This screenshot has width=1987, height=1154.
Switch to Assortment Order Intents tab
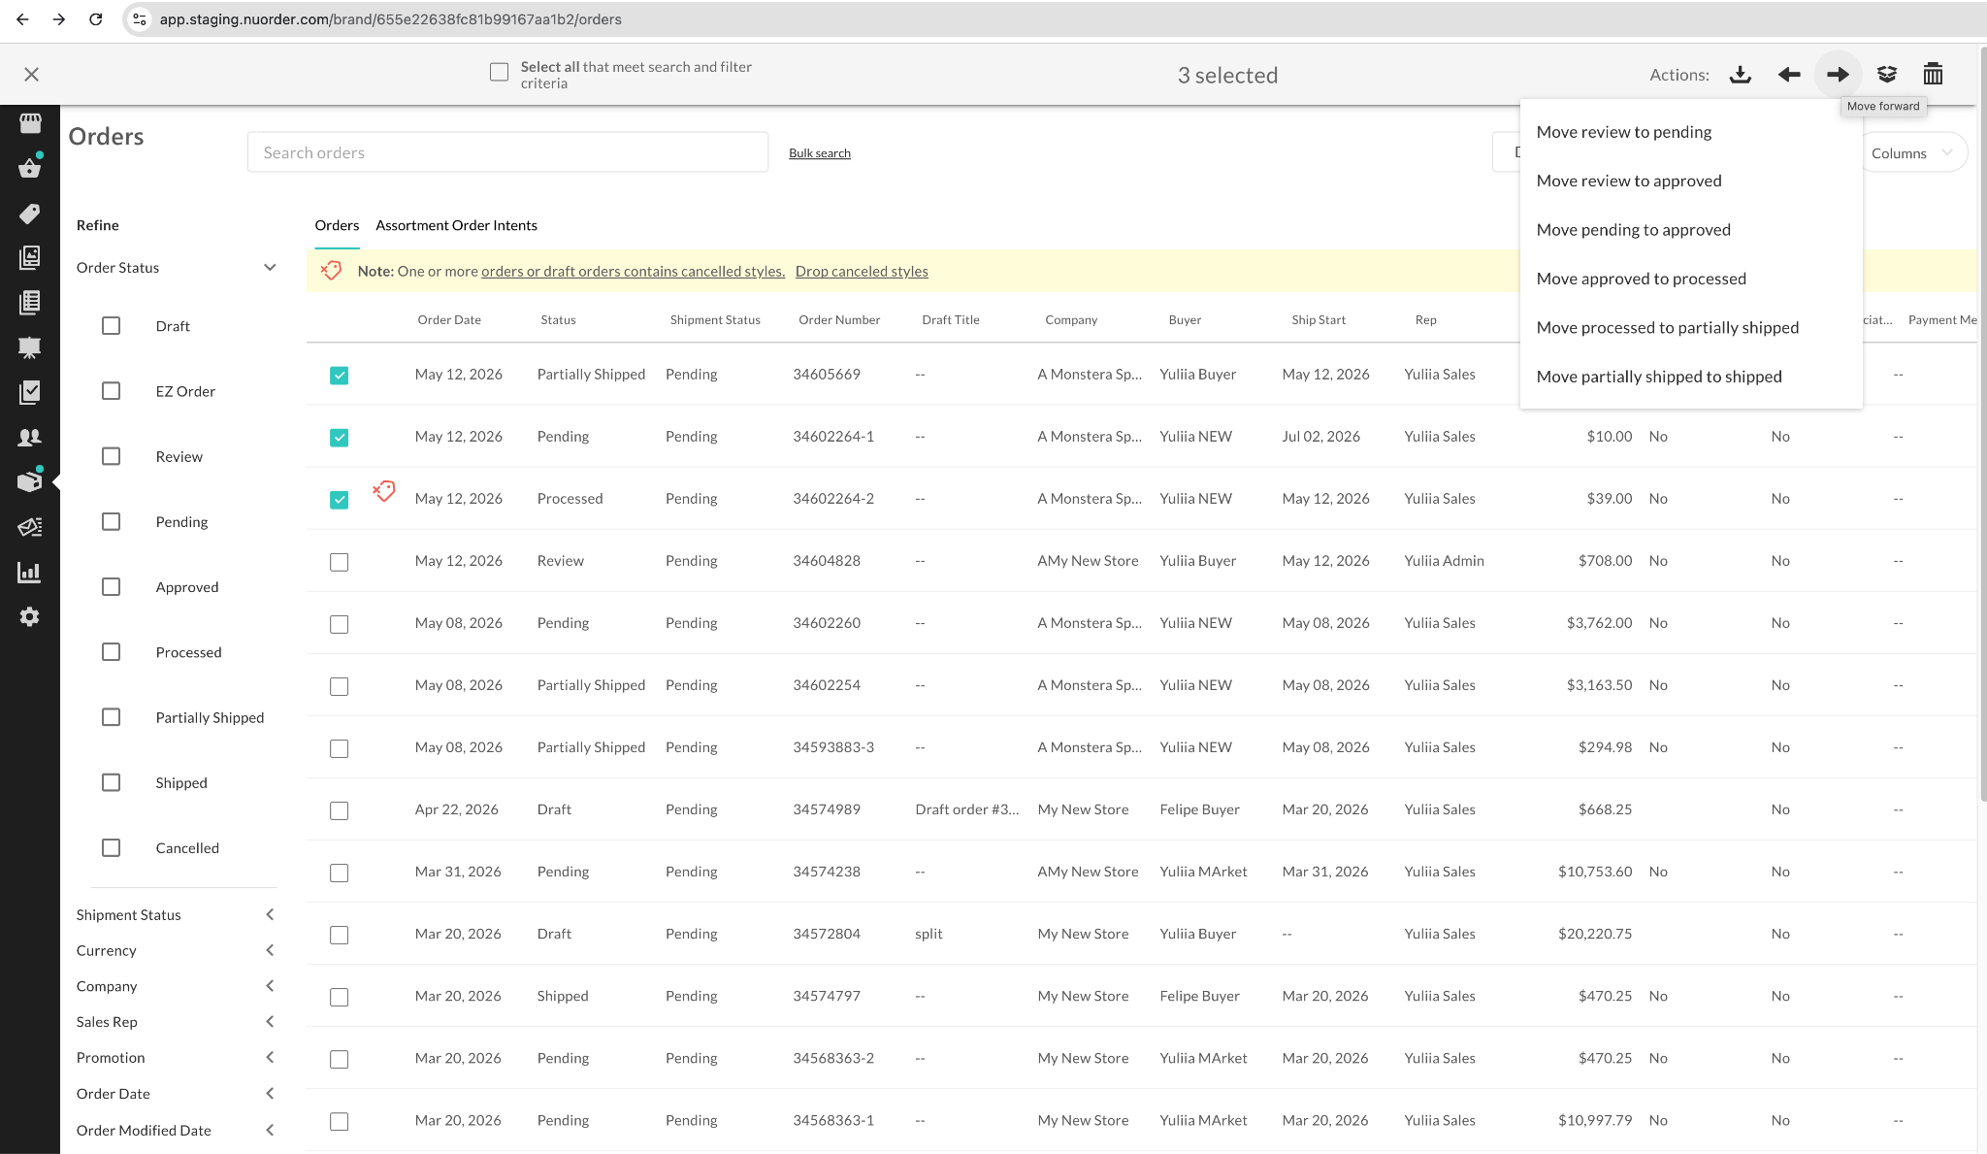click(456, 225)
